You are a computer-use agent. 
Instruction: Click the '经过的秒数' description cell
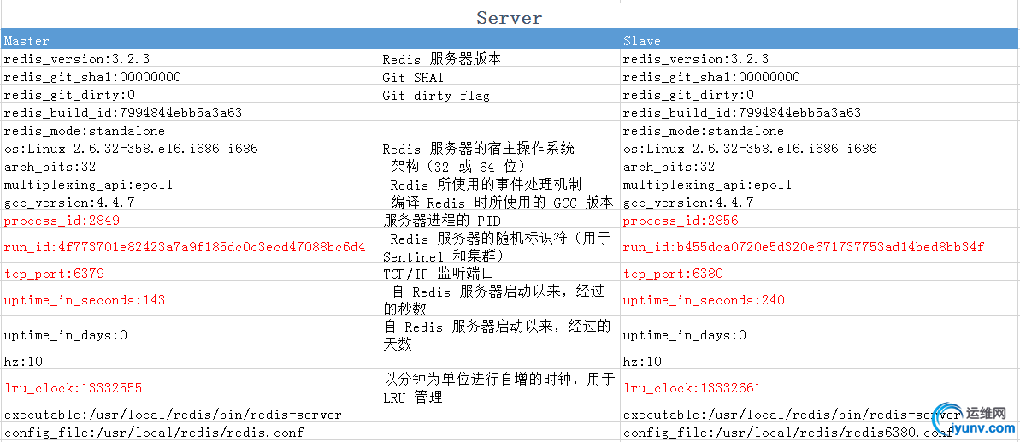point(499,299)
